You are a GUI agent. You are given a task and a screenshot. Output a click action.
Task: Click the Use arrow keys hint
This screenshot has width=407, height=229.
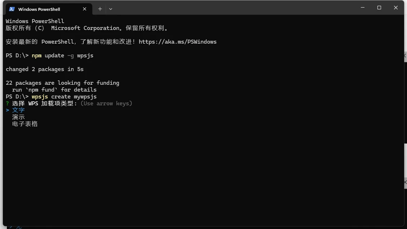click(x=106, y=104)
